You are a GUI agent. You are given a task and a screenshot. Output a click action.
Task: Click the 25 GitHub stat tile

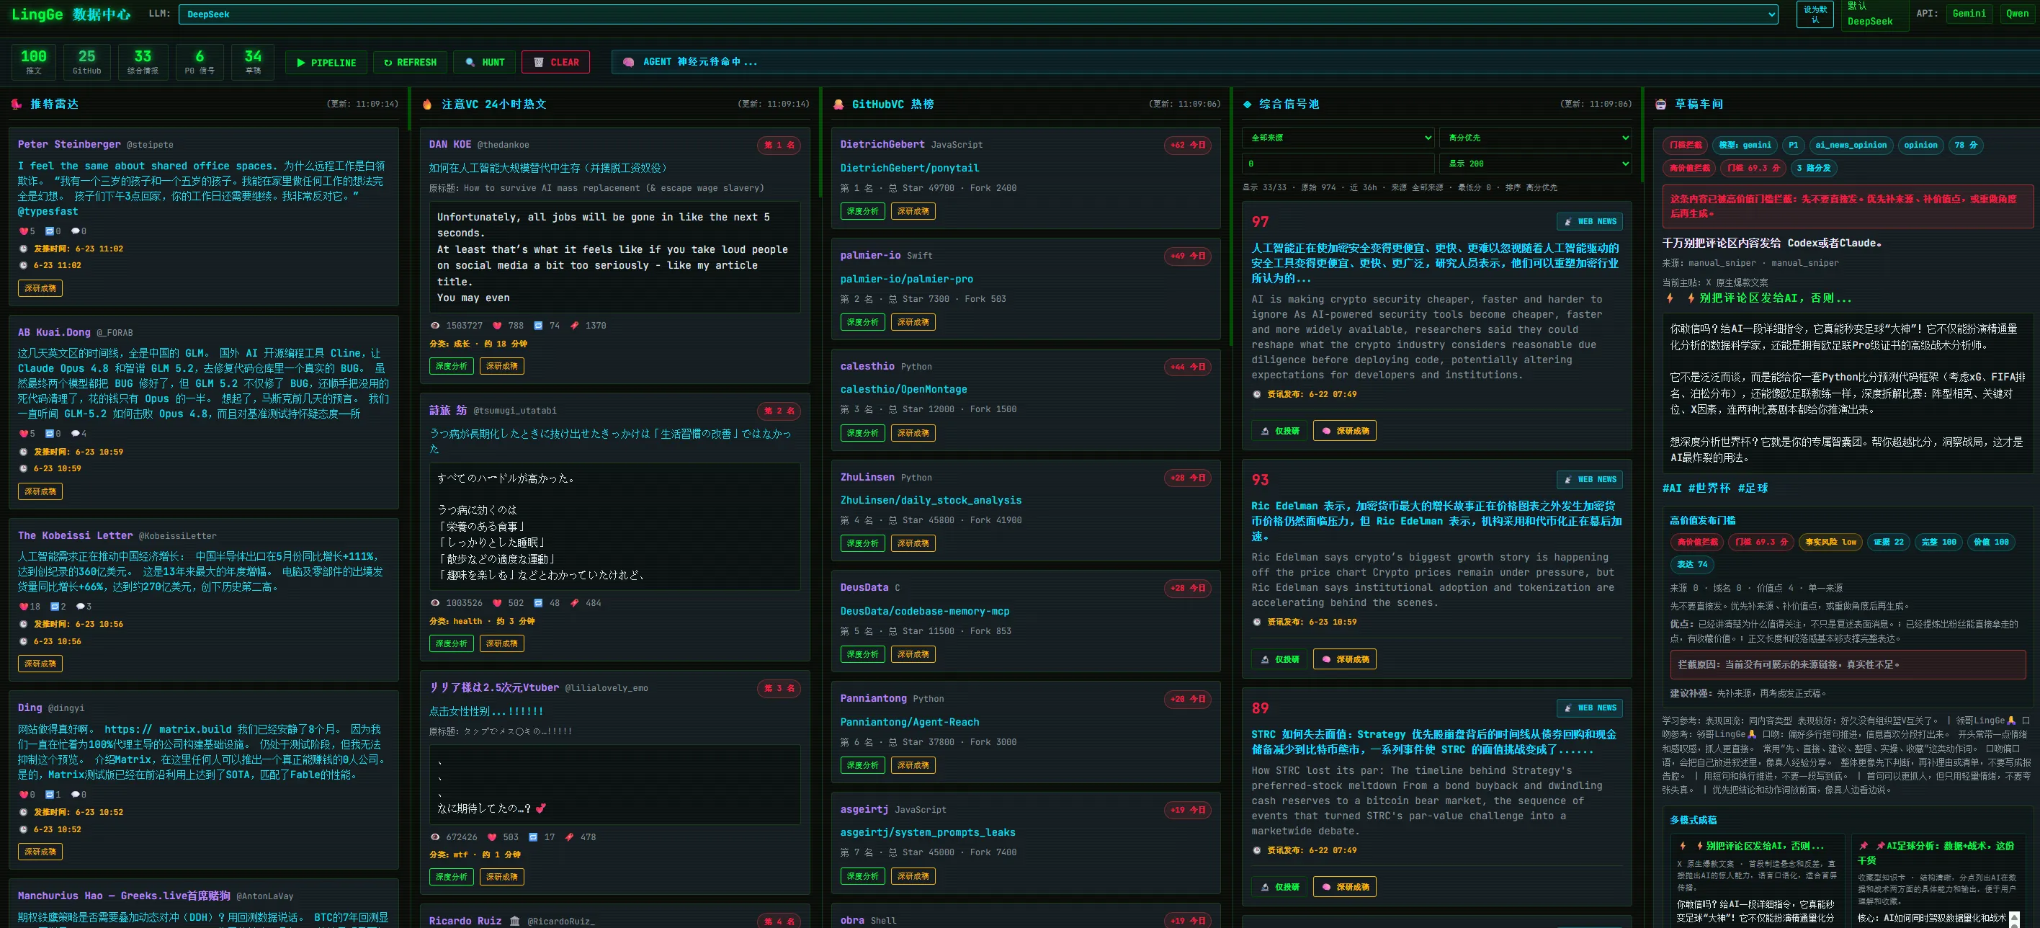(x=87, y=62)
